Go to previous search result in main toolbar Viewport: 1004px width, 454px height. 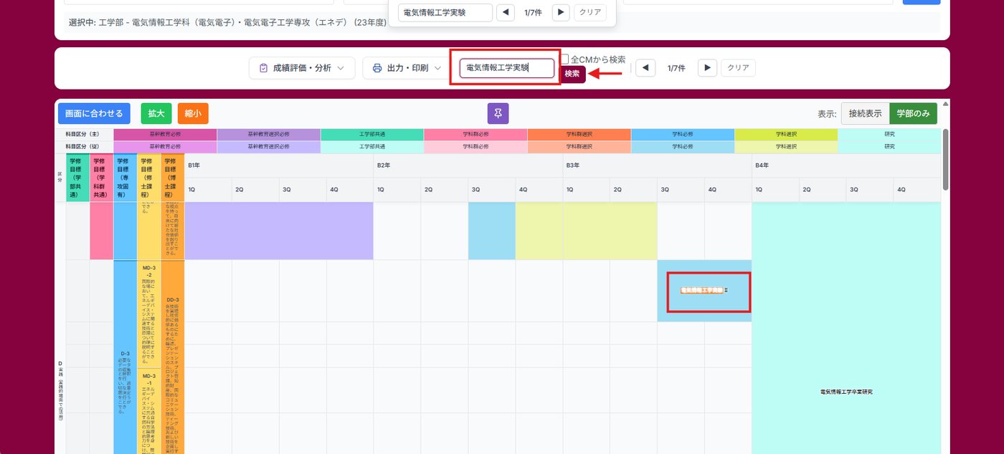point(645,68)
